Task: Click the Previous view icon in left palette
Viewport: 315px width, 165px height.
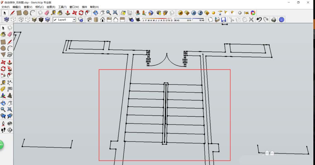Action: click(x=3, y=116)
